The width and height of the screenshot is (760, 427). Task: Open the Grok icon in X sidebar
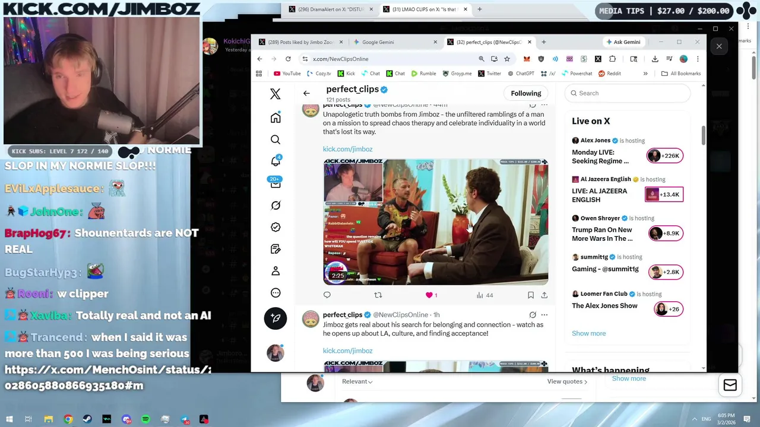point(275,205)
